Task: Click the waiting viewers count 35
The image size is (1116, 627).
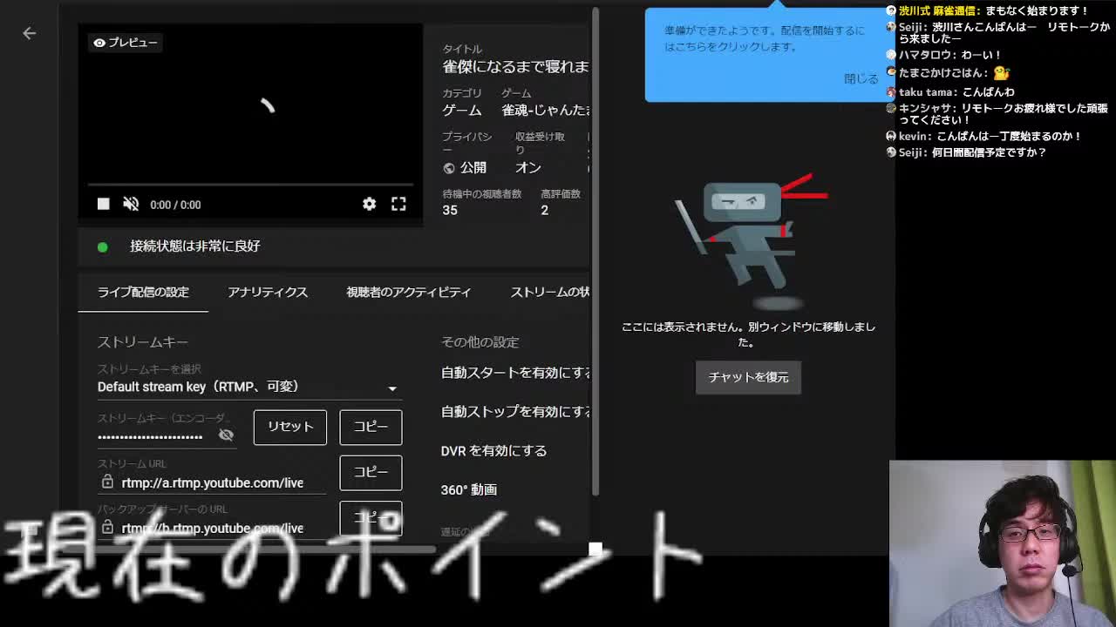Action: [450, 210]
